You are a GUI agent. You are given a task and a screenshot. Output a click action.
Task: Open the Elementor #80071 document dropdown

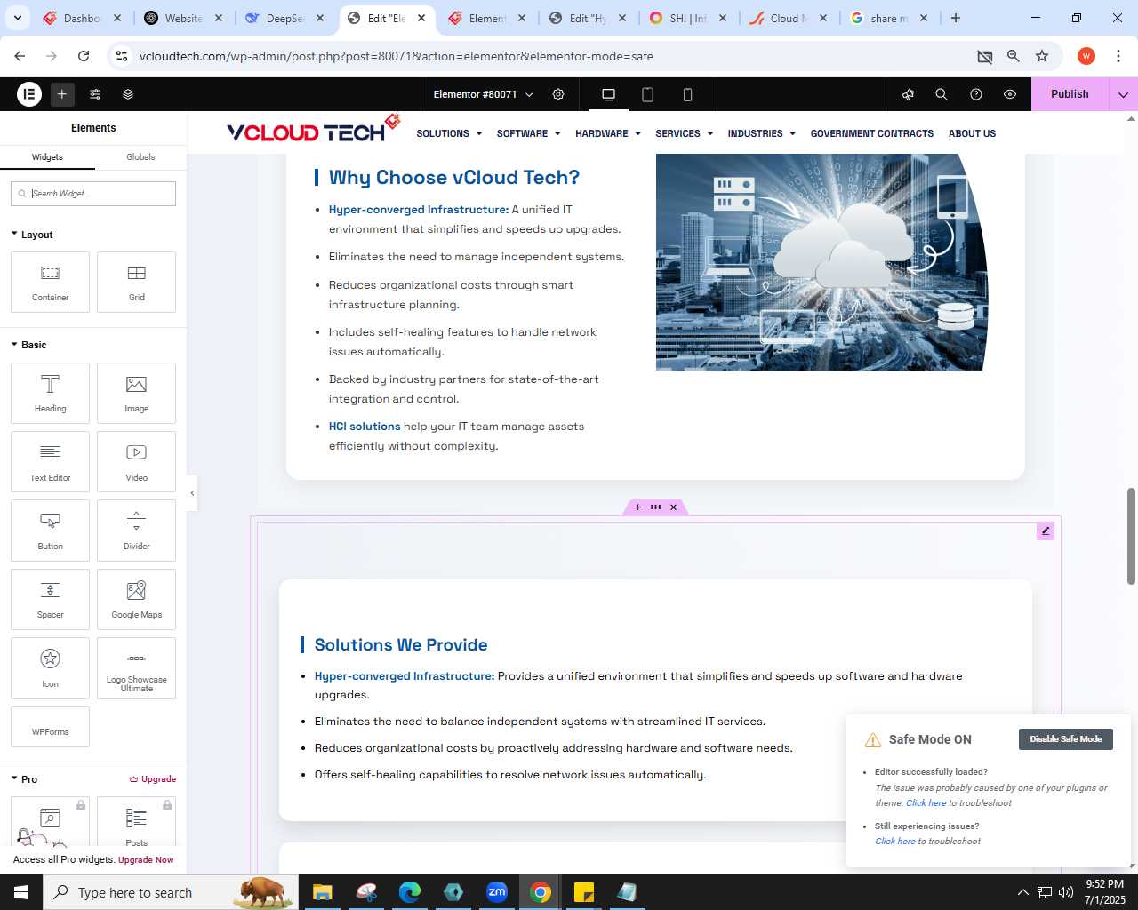[x=483, y=94]
